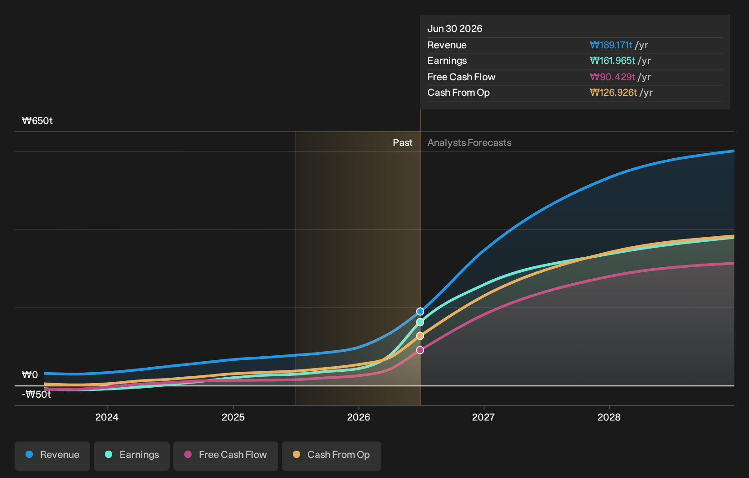The width and height of the screenshot is (749, 478).
Task: Click the 2024 x-axis label
Action: click(x=107, y=417)
